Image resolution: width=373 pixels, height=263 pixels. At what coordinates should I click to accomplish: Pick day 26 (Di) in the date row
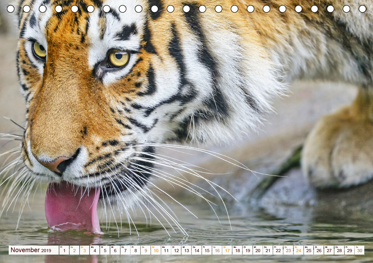(x=319, y=250)
